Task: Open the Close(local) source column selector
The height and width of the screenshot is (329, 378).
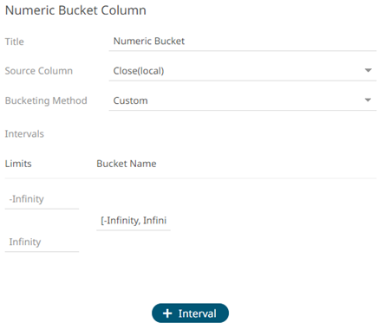Action: (x=243, y=71)
